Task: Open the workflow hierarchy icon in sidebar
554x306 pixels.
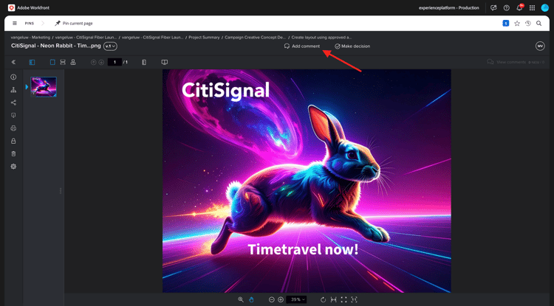Action: coord(13,90)
